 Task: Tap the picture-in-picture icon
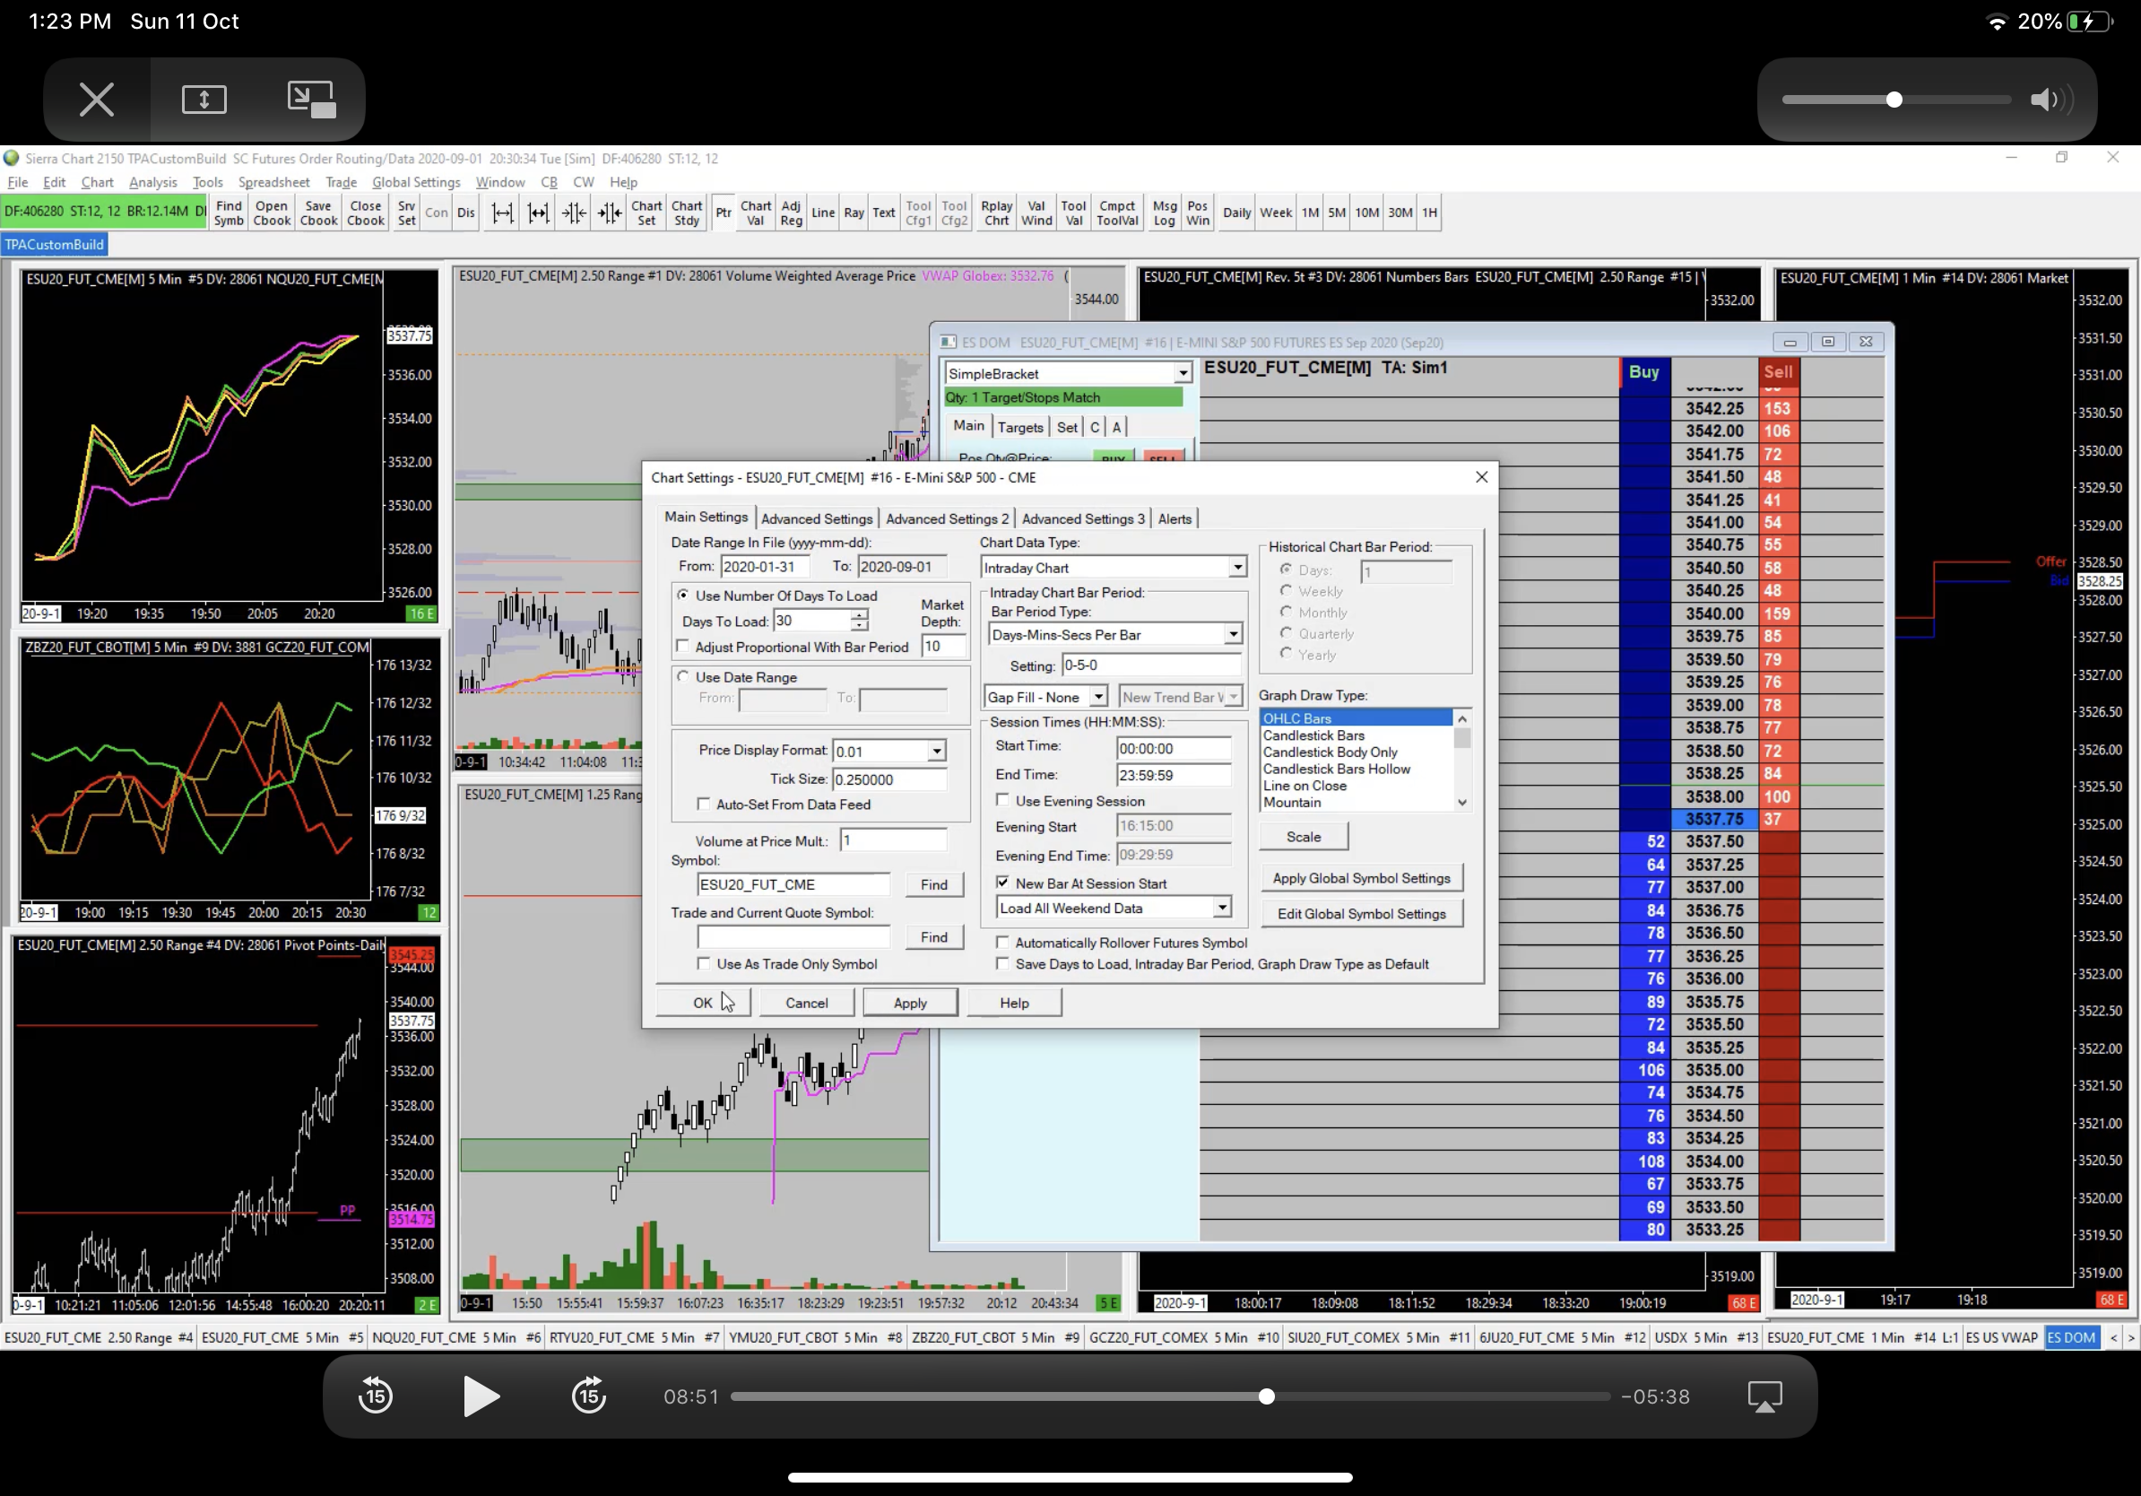(x=310, y=99)
